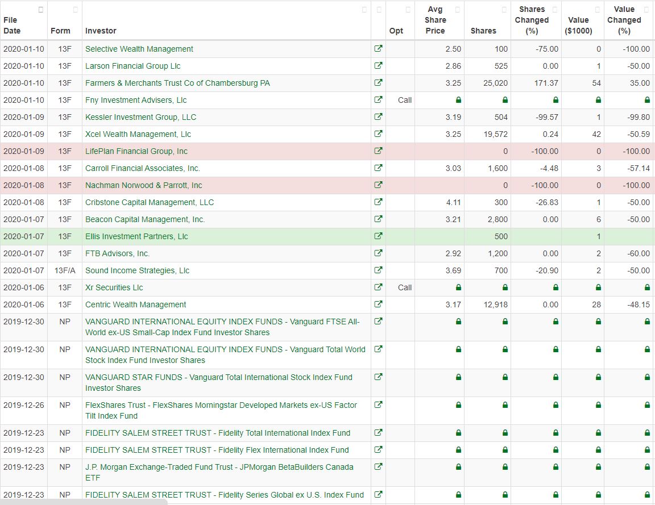Image resolution: width=655 pixels, height=505 pixels.
Task: Open external link icon for Larson Financial Group
Action: (x=378, y=65)
